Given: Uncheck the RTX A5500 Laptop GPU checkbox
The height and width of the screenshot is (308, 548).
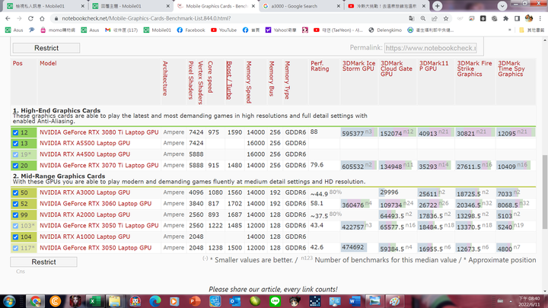Looking at the screenshot, I should click(15, 143).
